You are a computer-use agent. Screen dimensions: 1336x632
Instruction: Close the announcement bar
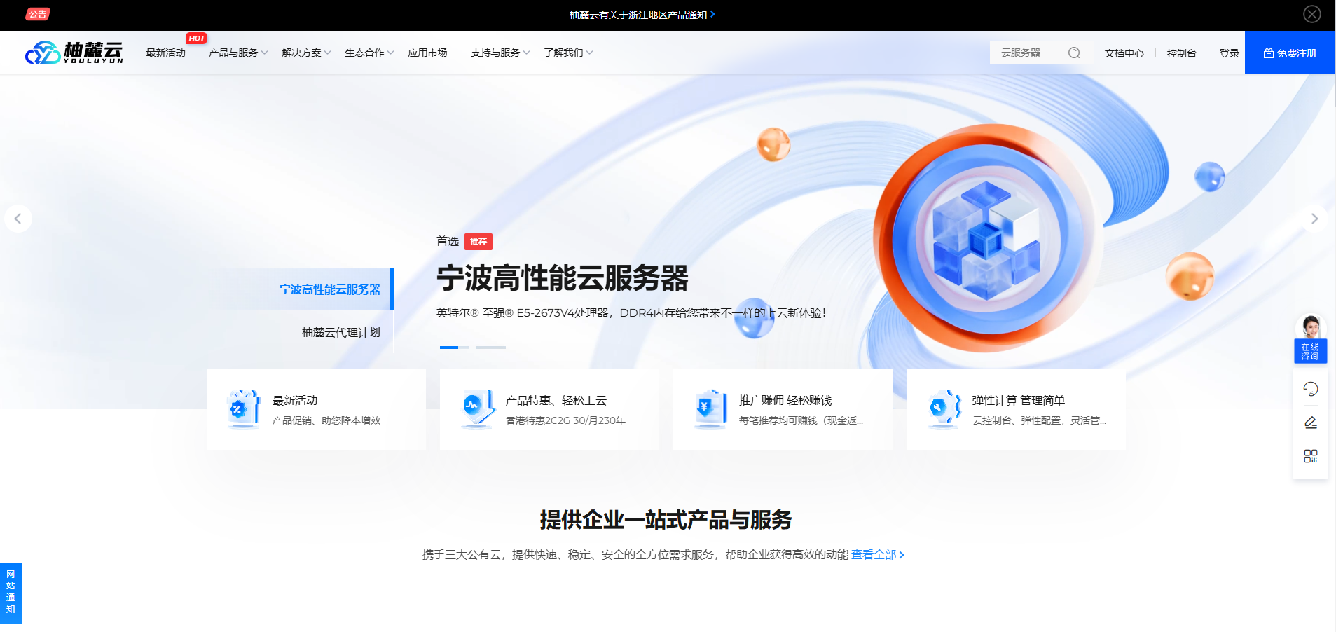pyautogui.click(x=1311, y=14)
